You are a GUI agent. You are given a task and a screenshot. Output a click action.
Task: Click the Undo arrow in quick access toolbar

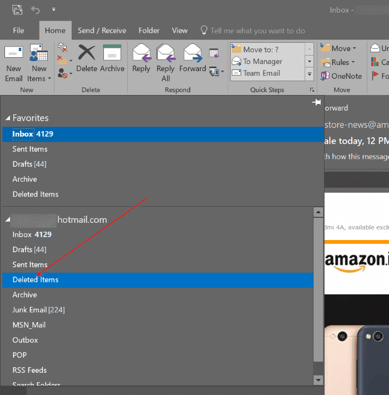click(35, 10)
